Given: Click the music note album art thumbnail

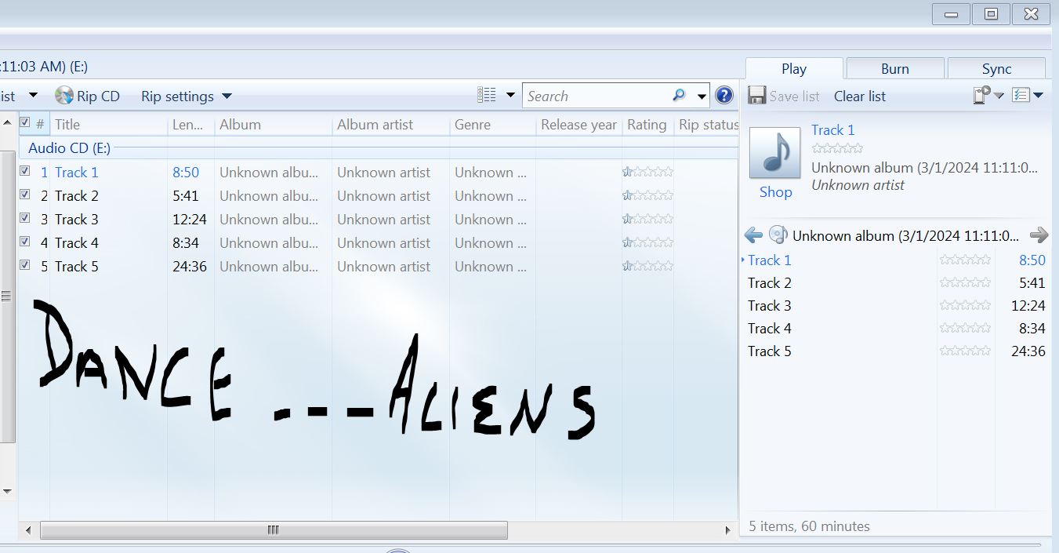Looking at the screenshot, I should [774, 153].
